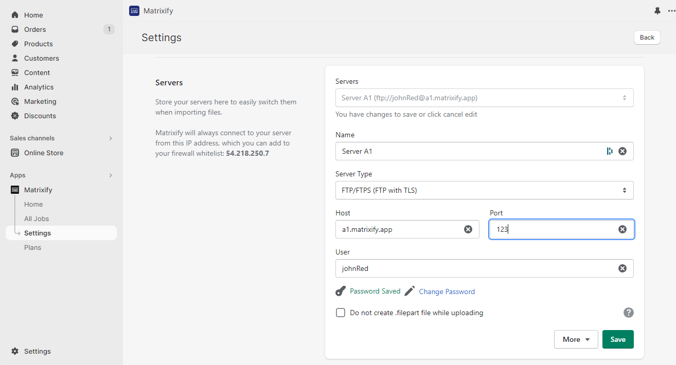Open the Server Type dropdown

(484, 190)
